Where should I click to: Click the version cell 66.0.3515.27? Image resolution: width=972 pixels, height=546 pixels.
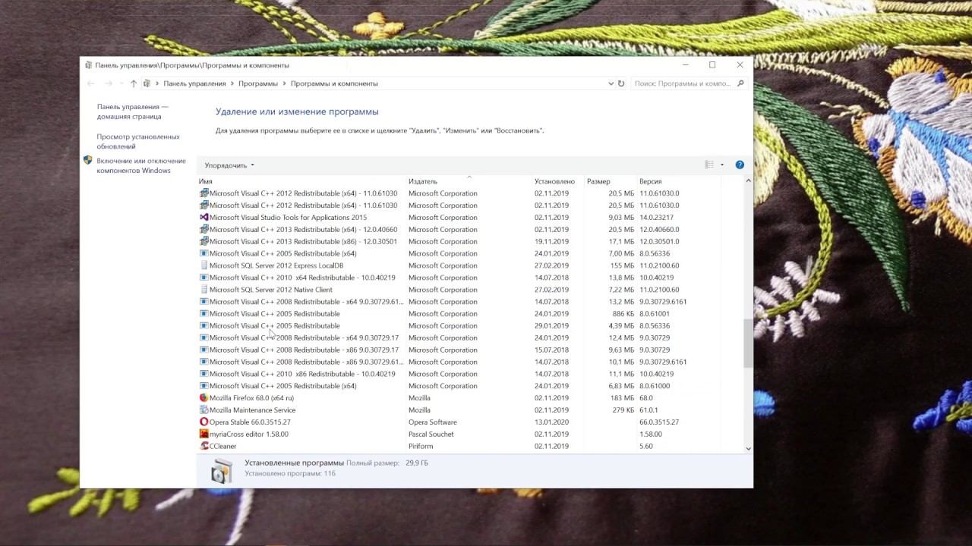(659, 422)
